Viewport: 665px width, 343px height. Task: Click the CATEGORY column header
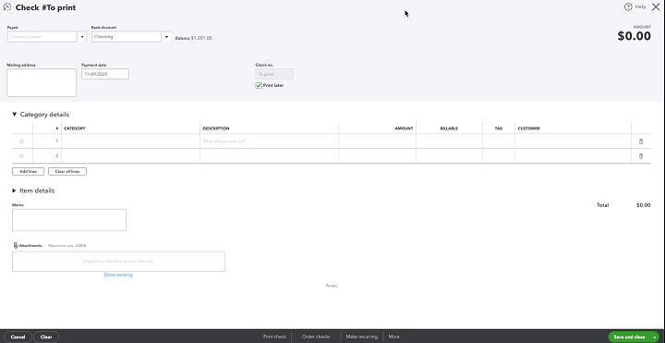[75, 129]
